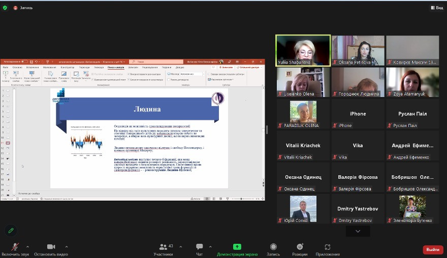Screen dimensions: 447x258
Task: Click the accessibility check status bar entry
Action: [x=57, y=199]
